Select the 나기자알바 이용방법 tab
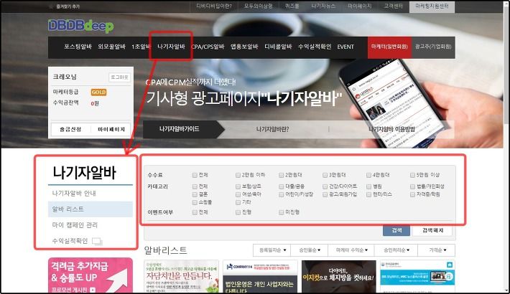The image size is (510, 294). pyautogui.click(x=391, y=129)
